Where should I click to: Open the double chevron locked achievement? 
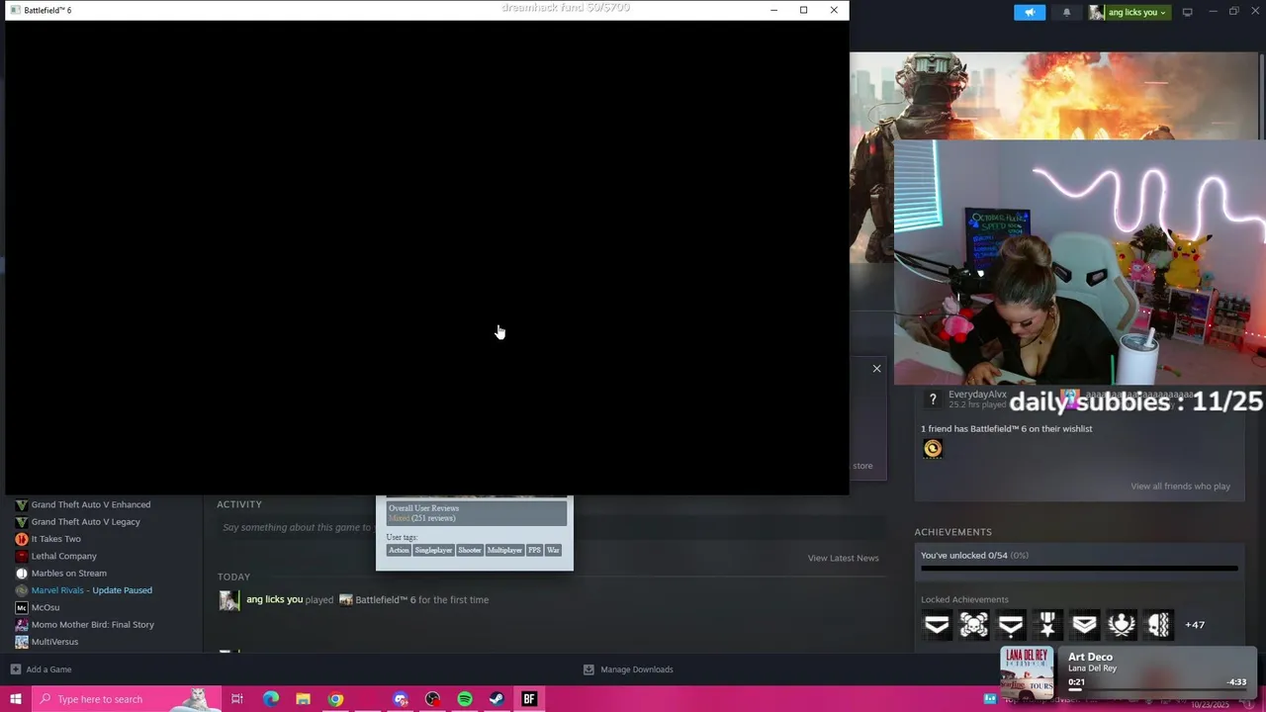click(1085, 625)
